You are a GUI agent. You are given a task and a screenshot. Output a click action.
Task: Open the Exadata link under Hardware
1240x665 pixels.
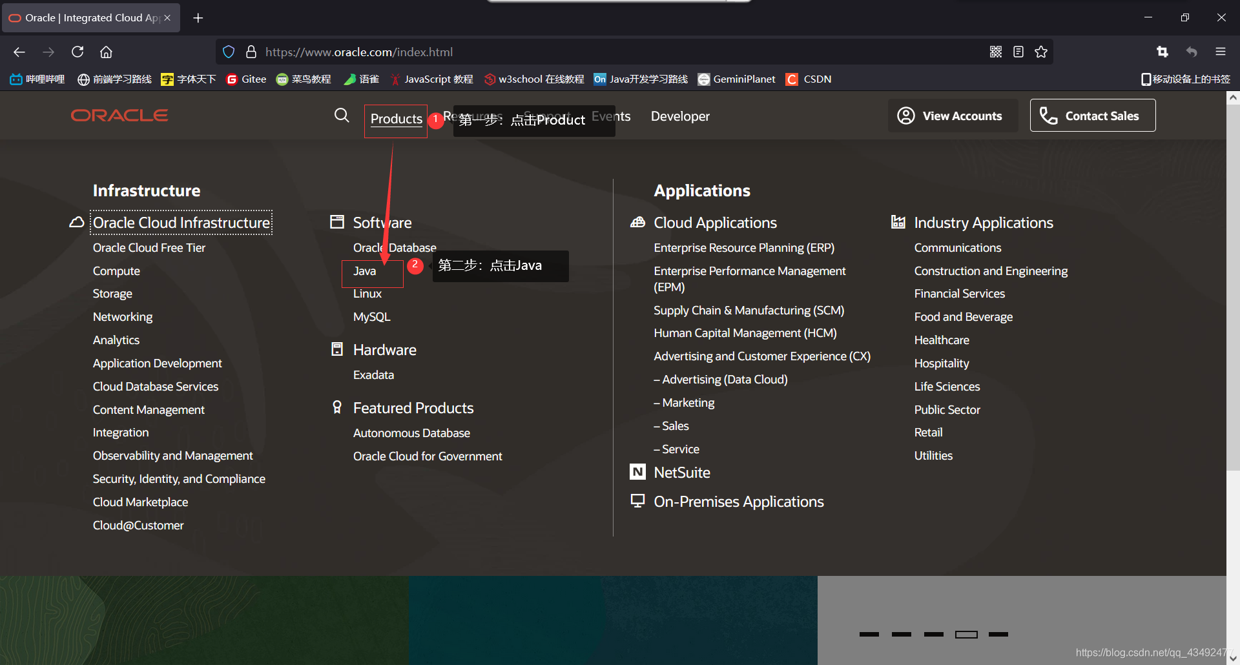pyautogui.click(x=373, y=375)
